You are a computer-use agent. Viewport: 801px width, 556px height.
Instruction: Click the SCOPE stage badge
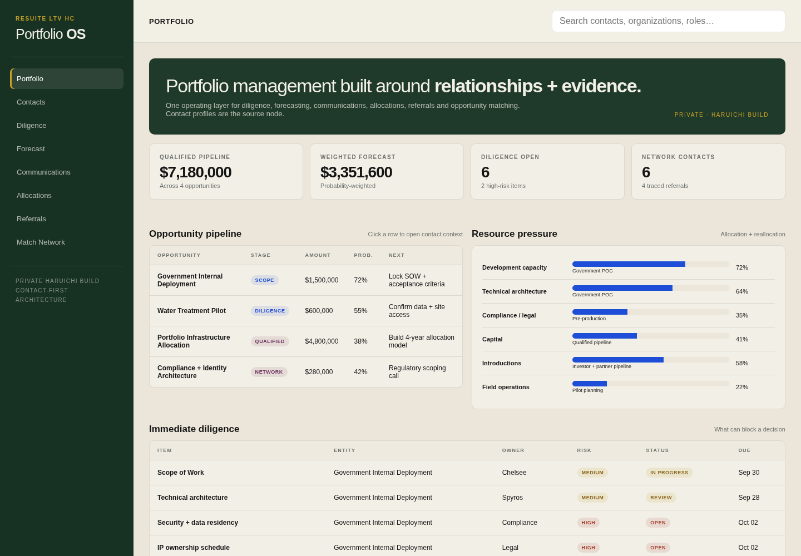[265, 280]
